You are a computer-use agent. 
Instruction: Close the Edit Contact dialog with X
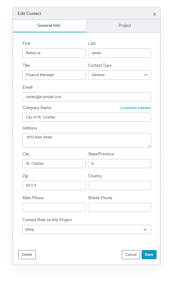[154, 14]
